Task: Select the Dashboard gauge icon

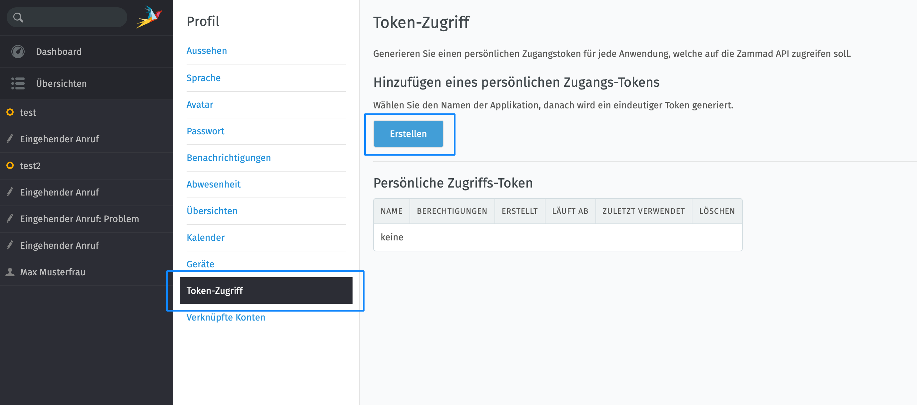Action: pyautogui.click(x=18, y=51)
